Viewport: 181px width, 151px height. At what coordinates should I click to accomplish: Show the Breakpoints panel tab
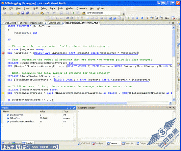point(98,143)
